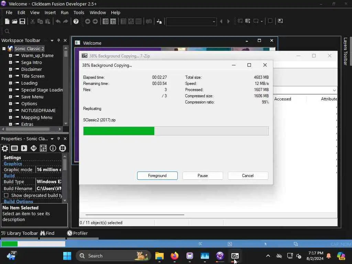Image resolution: width=352 pixels, height=264 pixels.
Task: Open the Insert menu
Action: pos(50,13)
